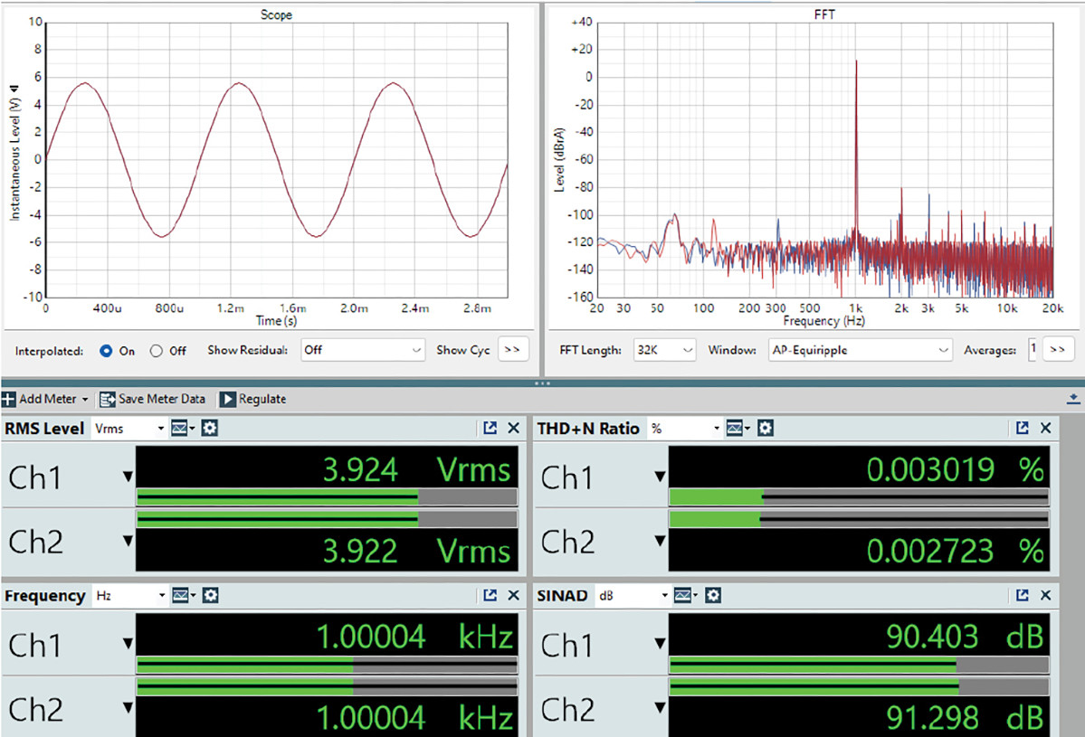
Task: Select Interpolated Off radio button
Action: (x=157, y=351)
